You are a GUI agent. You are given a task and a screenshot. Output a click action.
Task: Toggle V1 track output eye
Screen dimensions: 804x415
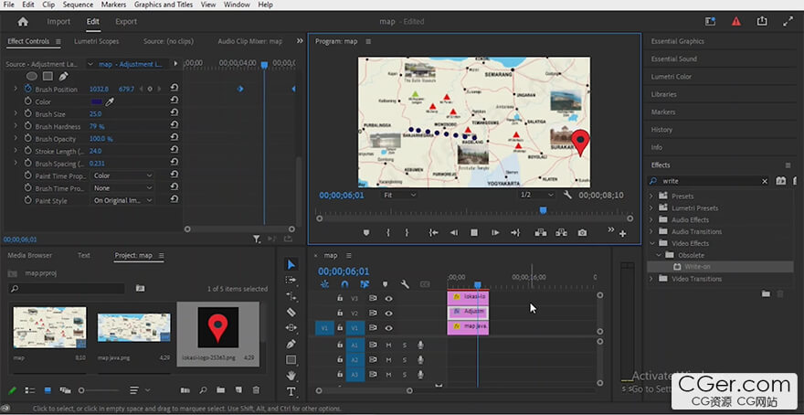click(389, 328)
